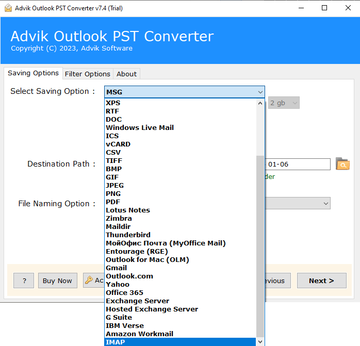Image resolution: width=360 pixels, height=346 pixels.
Task: Choose XPS from saving options list
Action: 180,103
